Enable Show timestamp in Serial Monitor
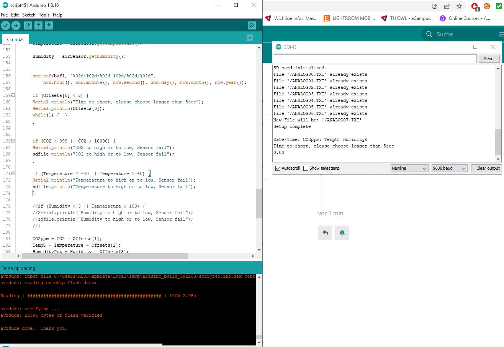 click(x=306, y=168)
